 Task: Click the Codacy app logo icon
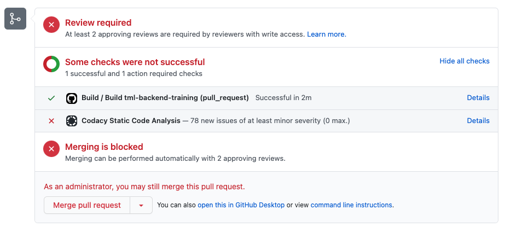(71, 120)
